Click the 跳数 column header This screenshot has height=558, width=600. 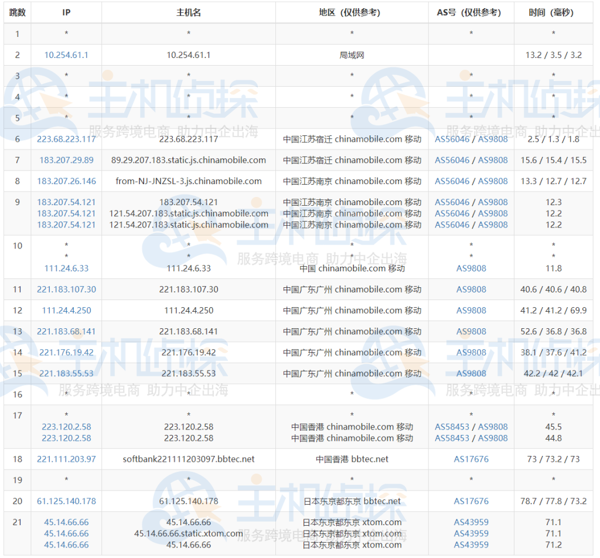tap(18, 12)
